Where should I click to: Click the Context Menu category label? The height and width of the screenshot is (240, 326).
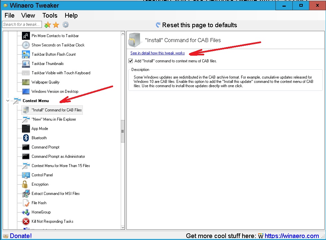point(36,101)
